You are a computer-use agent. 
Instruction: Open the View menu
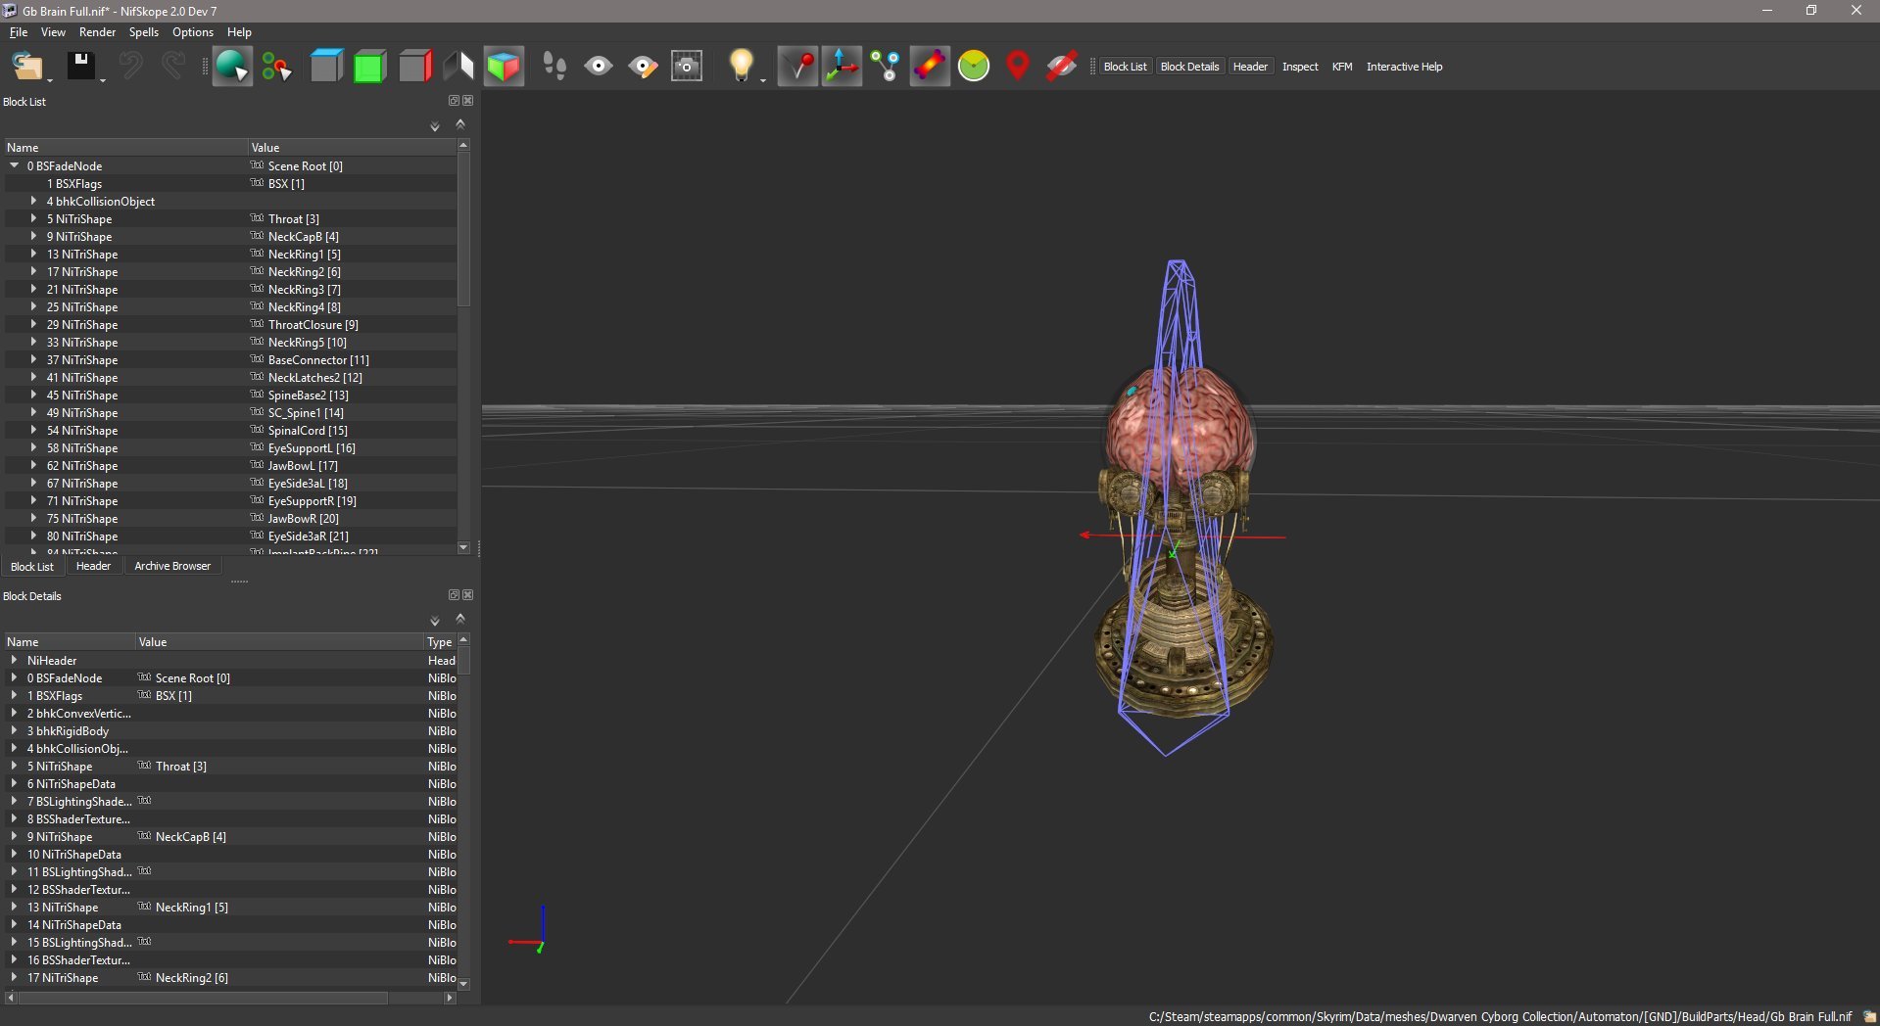[x=53, y=32]
